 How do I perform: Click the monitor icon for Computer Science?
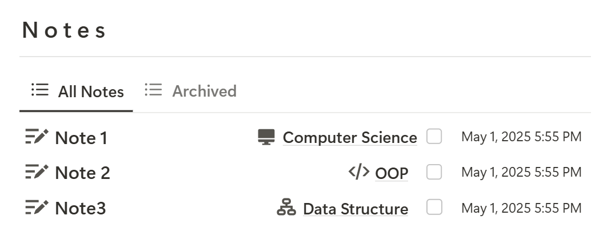[x=266, y=137]
